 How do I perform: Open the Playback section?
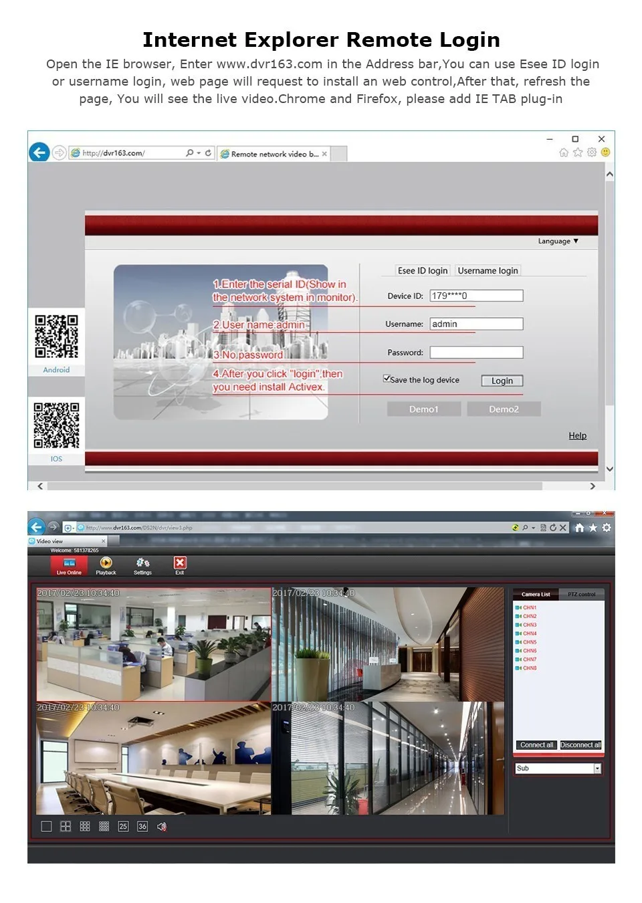106,567
